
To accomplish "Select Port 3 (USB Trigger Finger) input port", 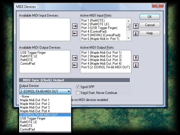I will tap(103, 28).
